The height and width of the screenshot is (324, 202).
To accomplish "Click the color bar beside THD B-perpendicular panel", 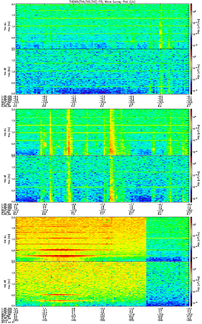I will (x=191, y=132).
